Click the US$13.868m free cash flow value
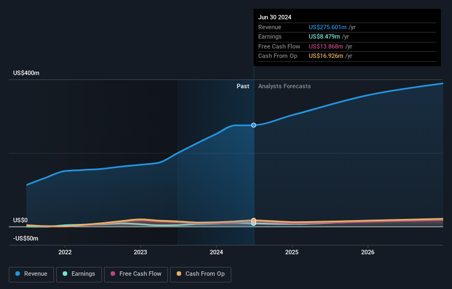 (x=326, y=46)
